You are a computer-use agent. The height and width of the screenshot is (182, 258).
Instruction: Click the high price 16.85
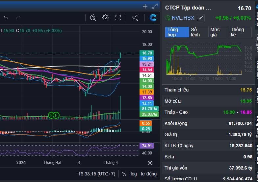tap(246, 112)
